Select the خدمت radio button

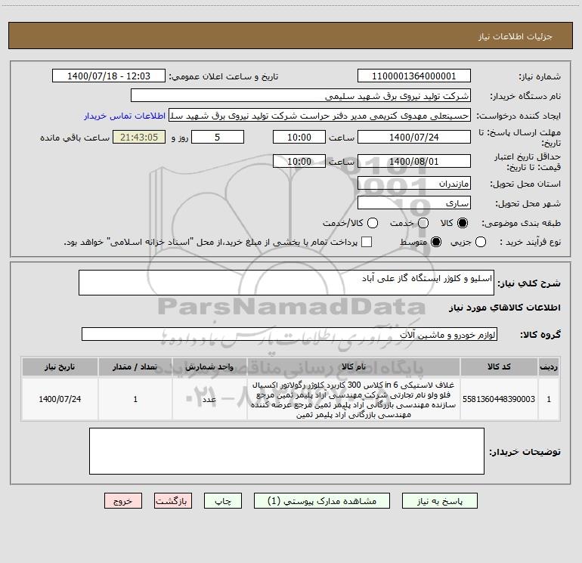(x=423, y=223)
